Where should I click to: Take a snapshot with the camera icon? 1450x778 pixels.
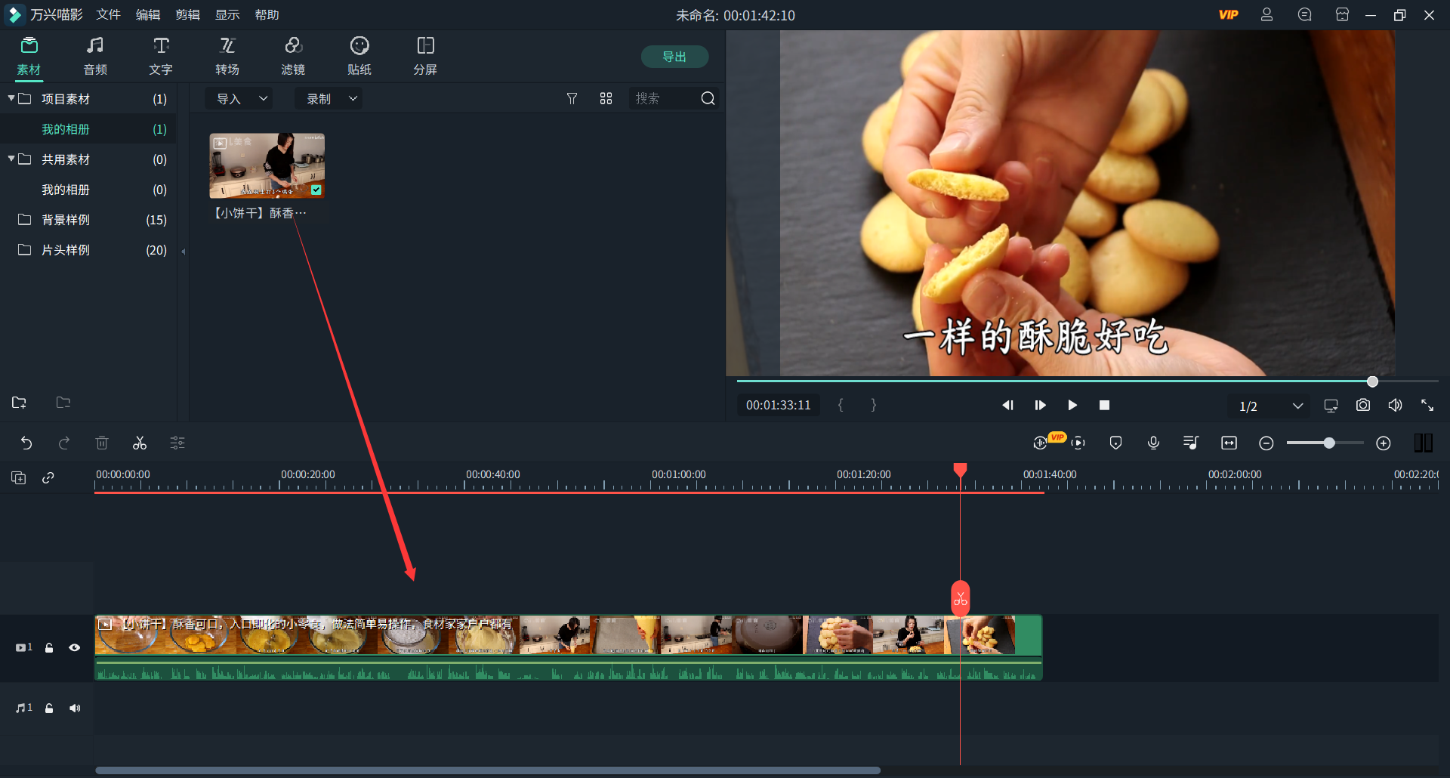tap(1362, 406)
